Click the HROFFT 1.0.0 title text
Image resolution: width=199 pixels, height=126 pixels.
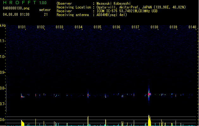pyautogui.click(x=25, y=3)
